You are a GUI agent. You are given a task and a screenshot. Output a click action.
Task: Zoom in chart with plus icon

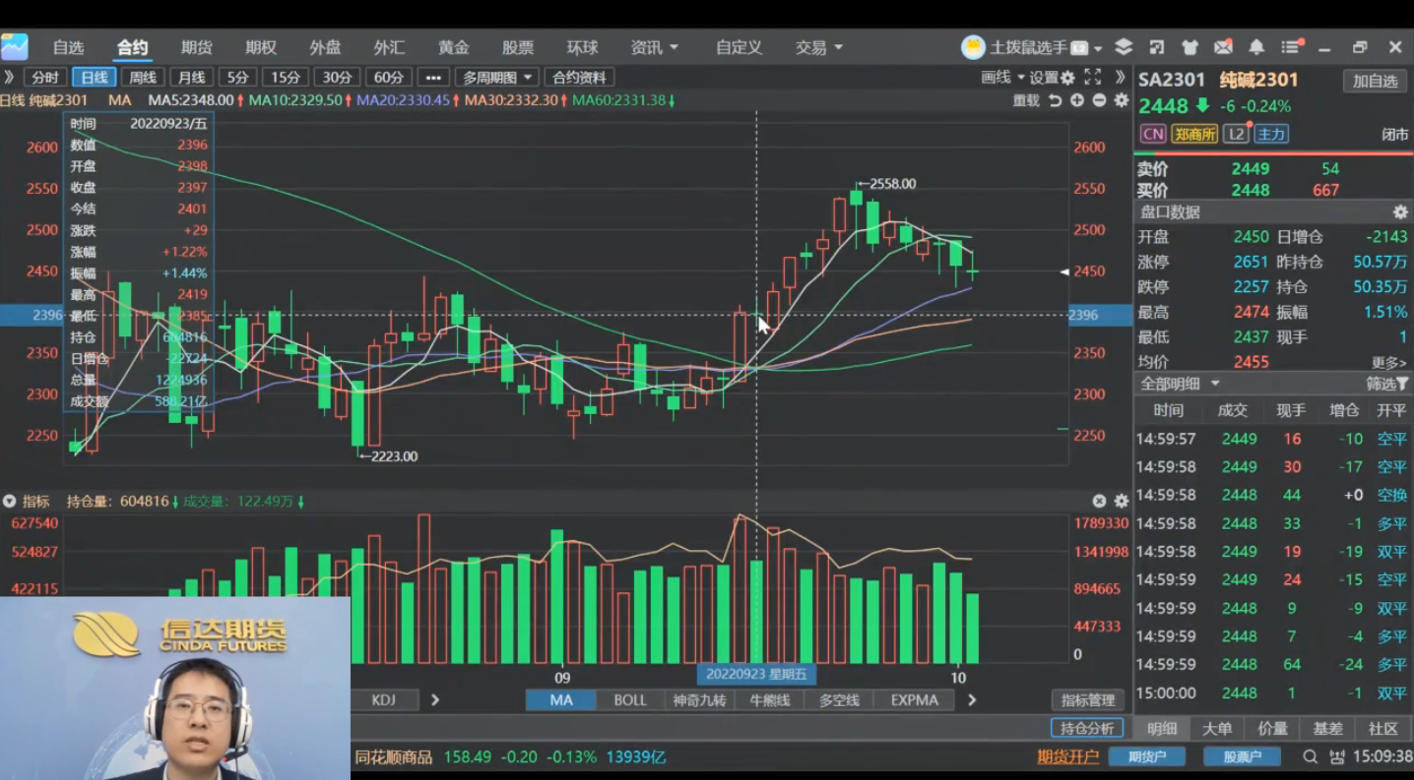point(1077,100)
